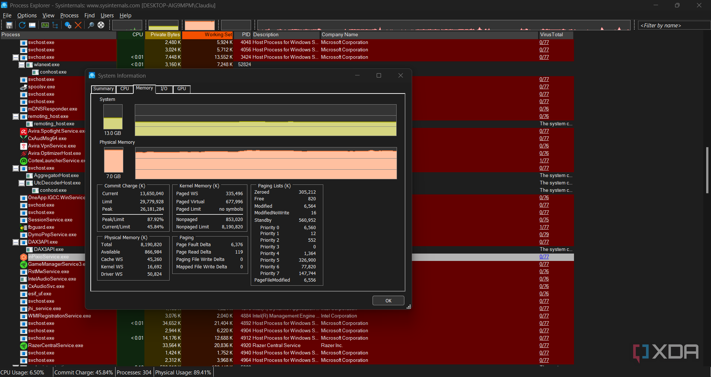Click OK in the System Information dialog
Image resolution: width=711 pixels, height=377 pixels.
[x=388, y=300]
